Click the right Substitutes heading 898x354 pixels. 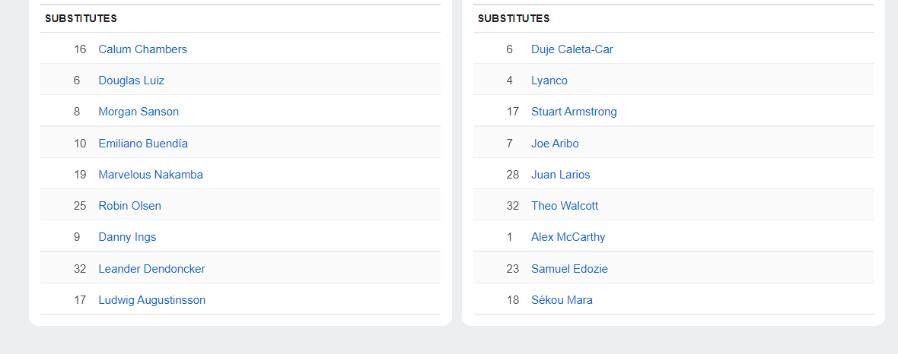[514, 18]
